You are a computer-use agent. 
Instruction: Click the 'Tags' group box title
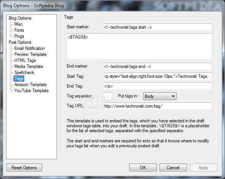[x=69, y=17]
